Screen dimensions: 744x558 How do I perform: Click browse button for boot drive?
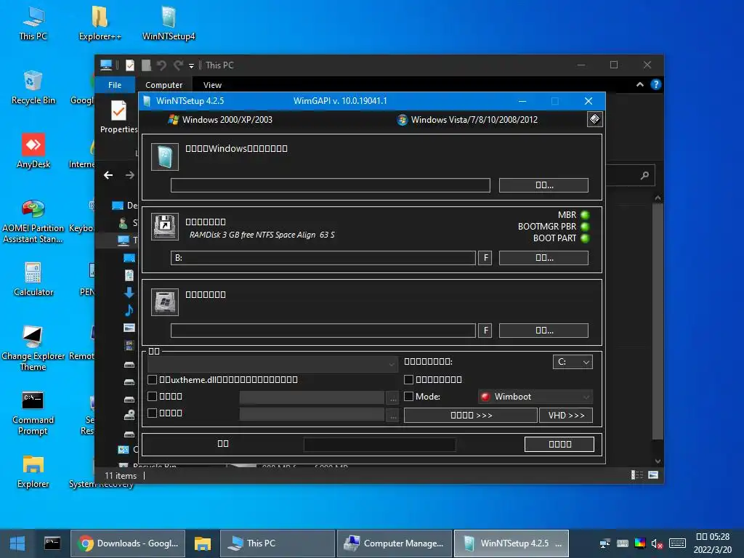point(543,258)
